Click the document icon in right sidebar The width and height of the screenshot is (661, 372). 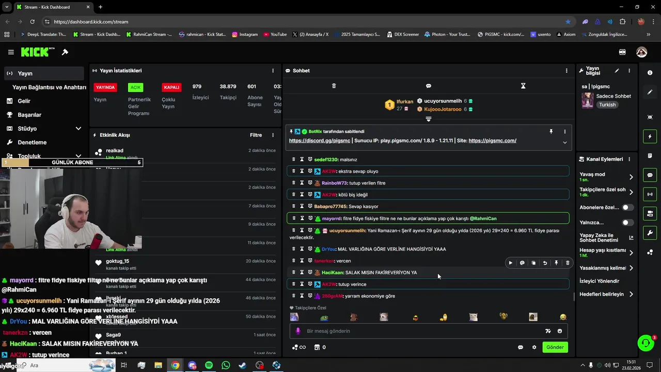[650, 156]
